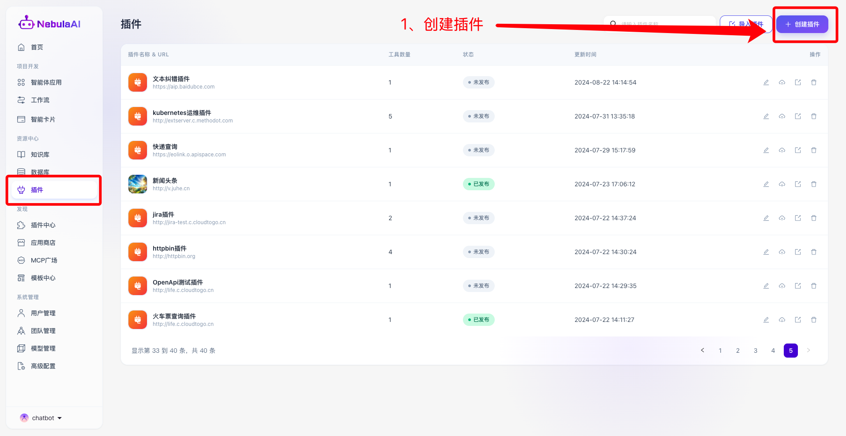The image size is (846, 436).
Task: Publish the kubernetes运维插件 via cloud upload icon
Action: coord(782,116)
